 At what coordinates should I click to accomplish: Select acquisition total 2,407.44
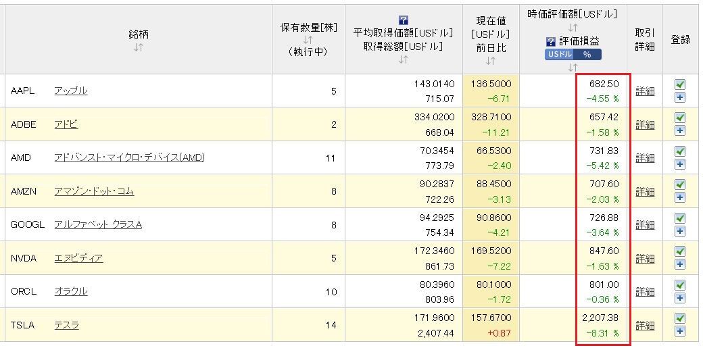(x=436, y=334)
